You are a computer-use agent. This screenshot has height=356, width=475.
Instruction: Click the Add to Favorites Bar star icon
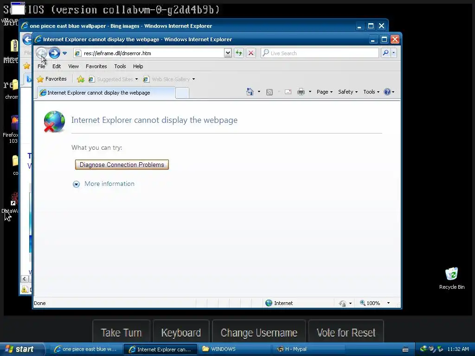[81, 79]
